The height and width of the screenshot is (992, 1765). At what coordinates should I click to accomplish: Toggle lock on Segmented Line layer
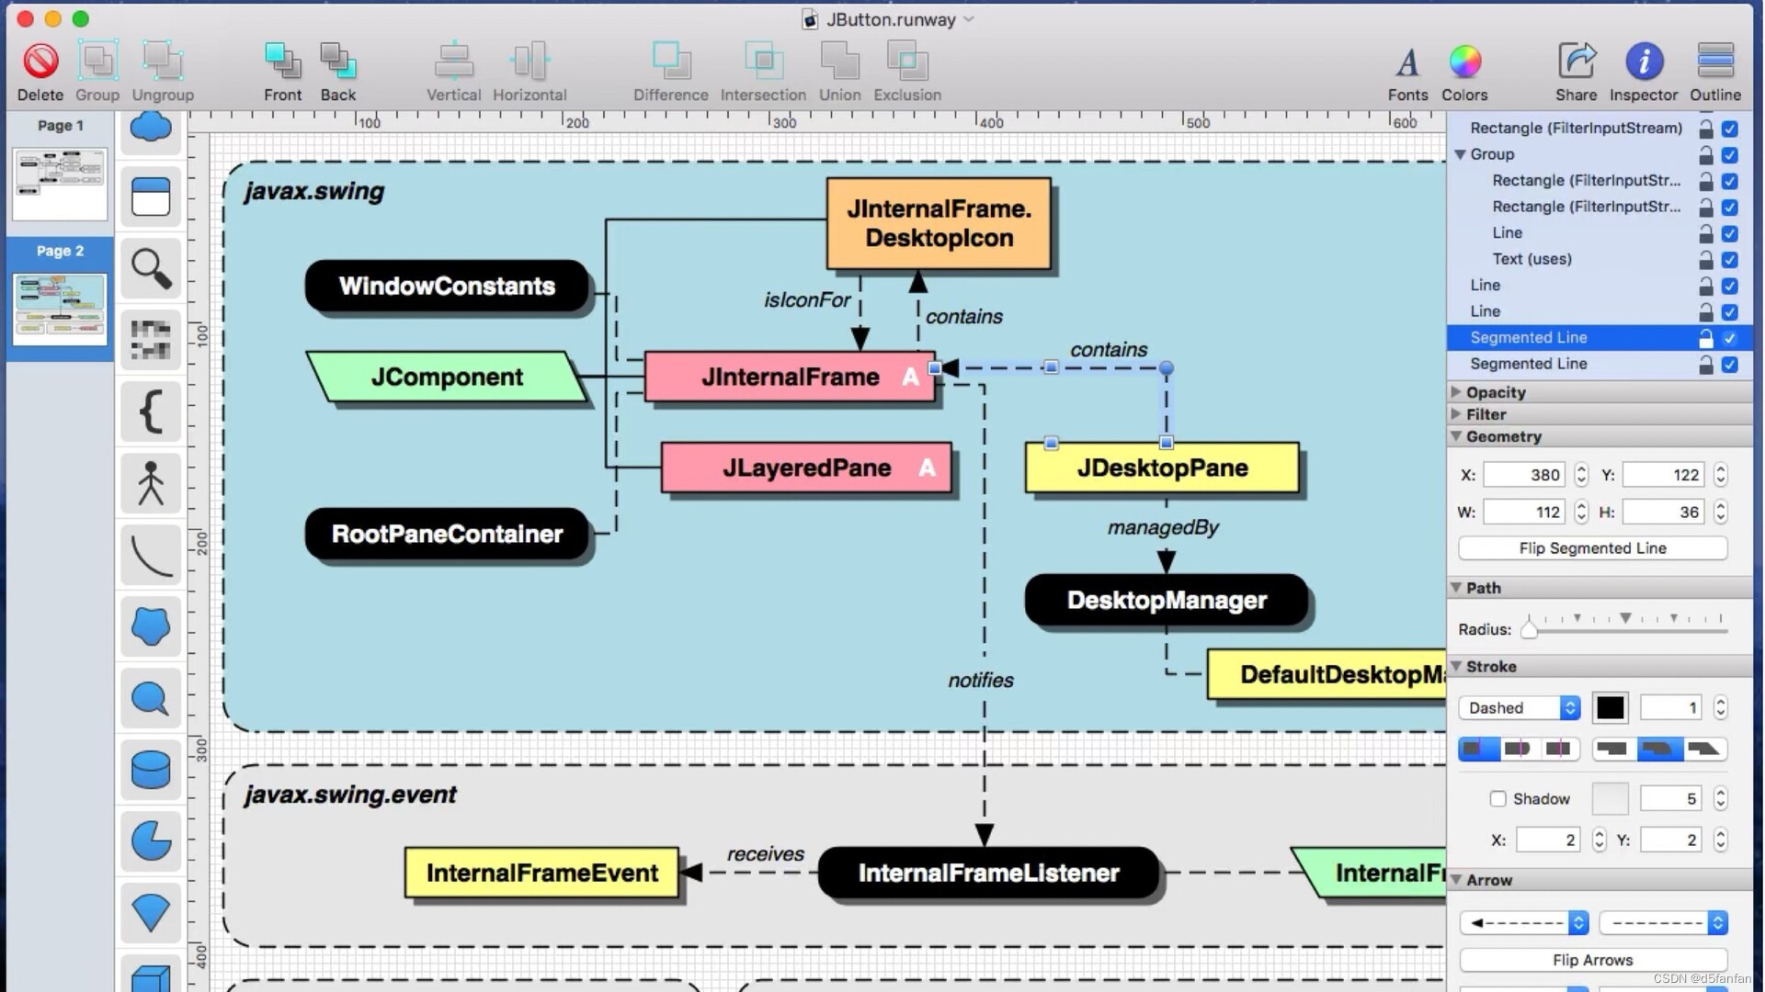pyautogui.click(x=1705, y=338)
